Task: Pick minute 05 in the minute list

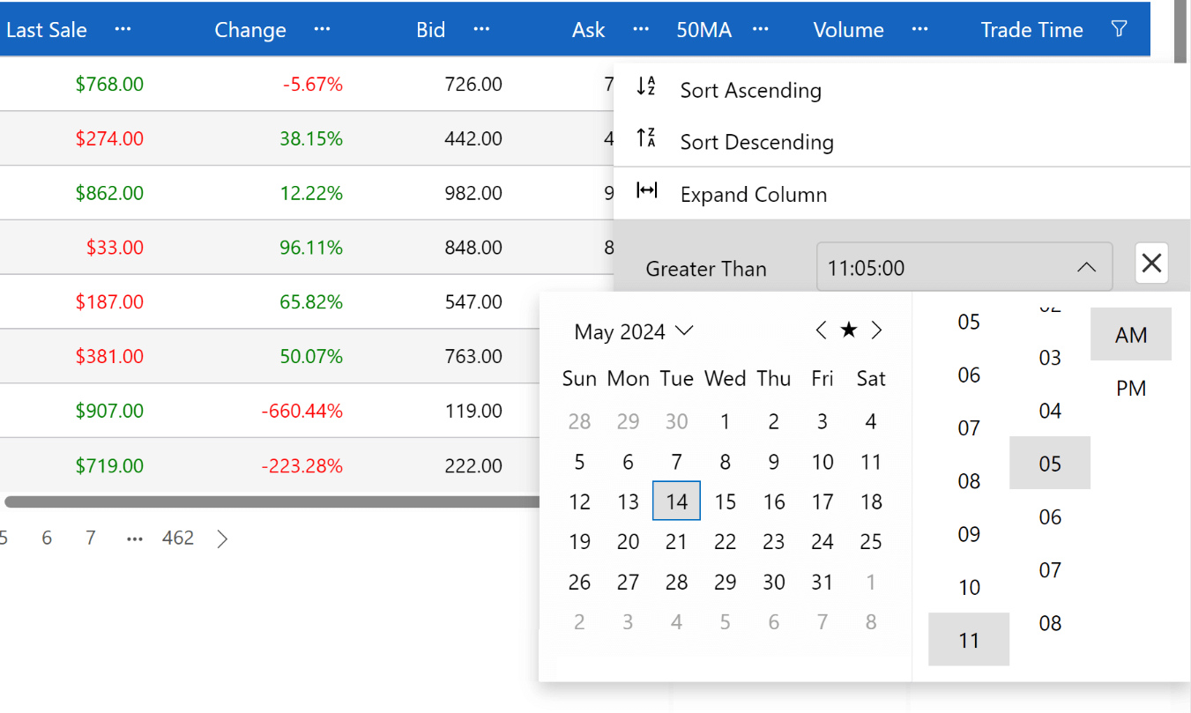Action: pos(1050,463)
